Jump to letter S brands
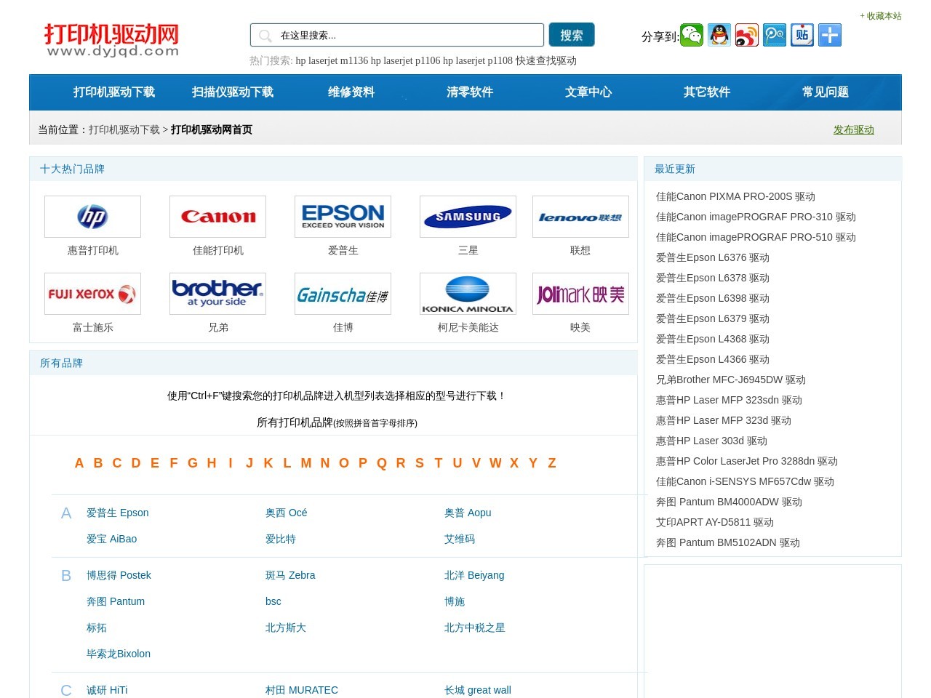 point(420,463)
